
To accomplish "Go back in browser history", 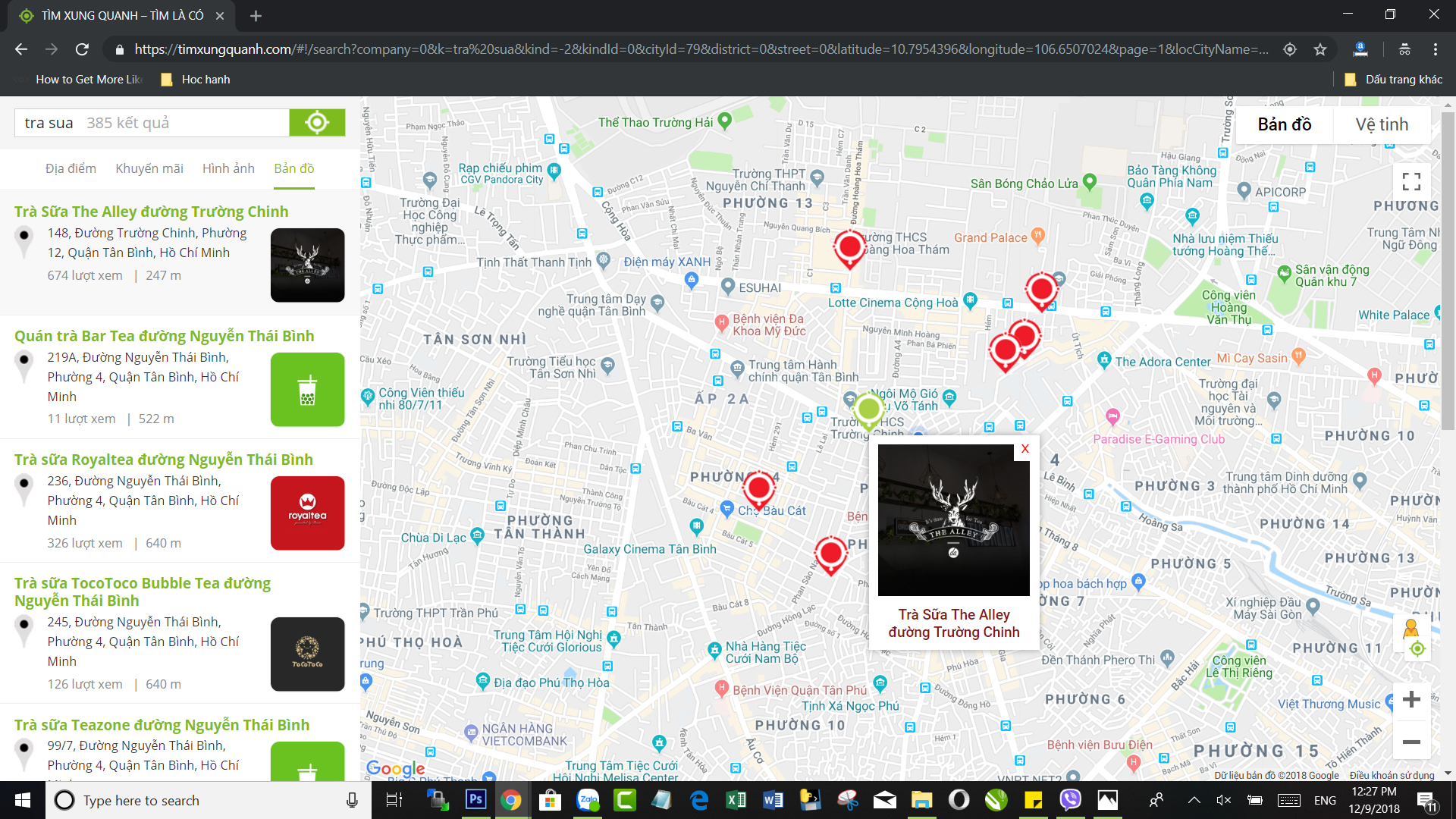I will [x=21, y=49].
